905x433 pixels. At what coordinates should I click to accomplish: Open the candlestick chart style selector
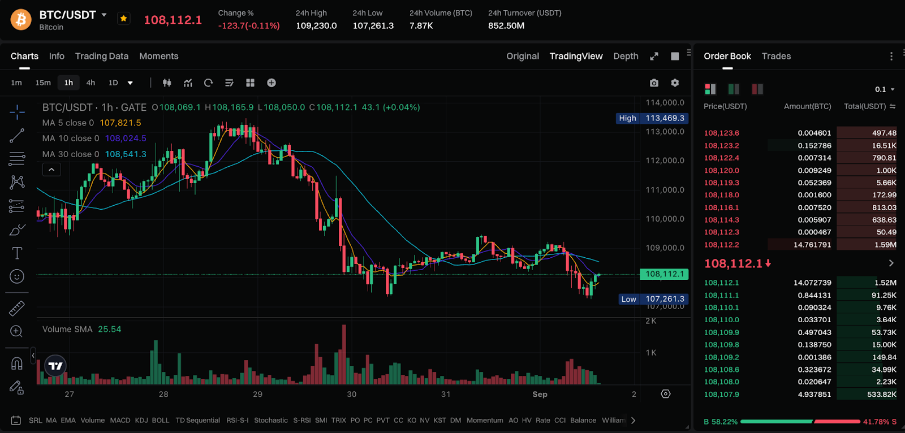tap(167, 83)
